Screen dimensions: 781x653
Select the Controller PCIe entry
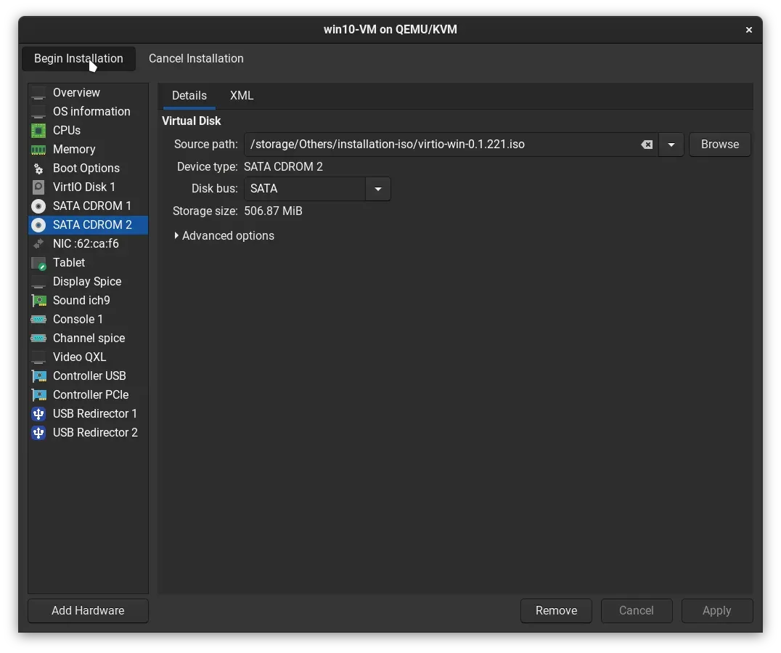click(x=88, y=395)
